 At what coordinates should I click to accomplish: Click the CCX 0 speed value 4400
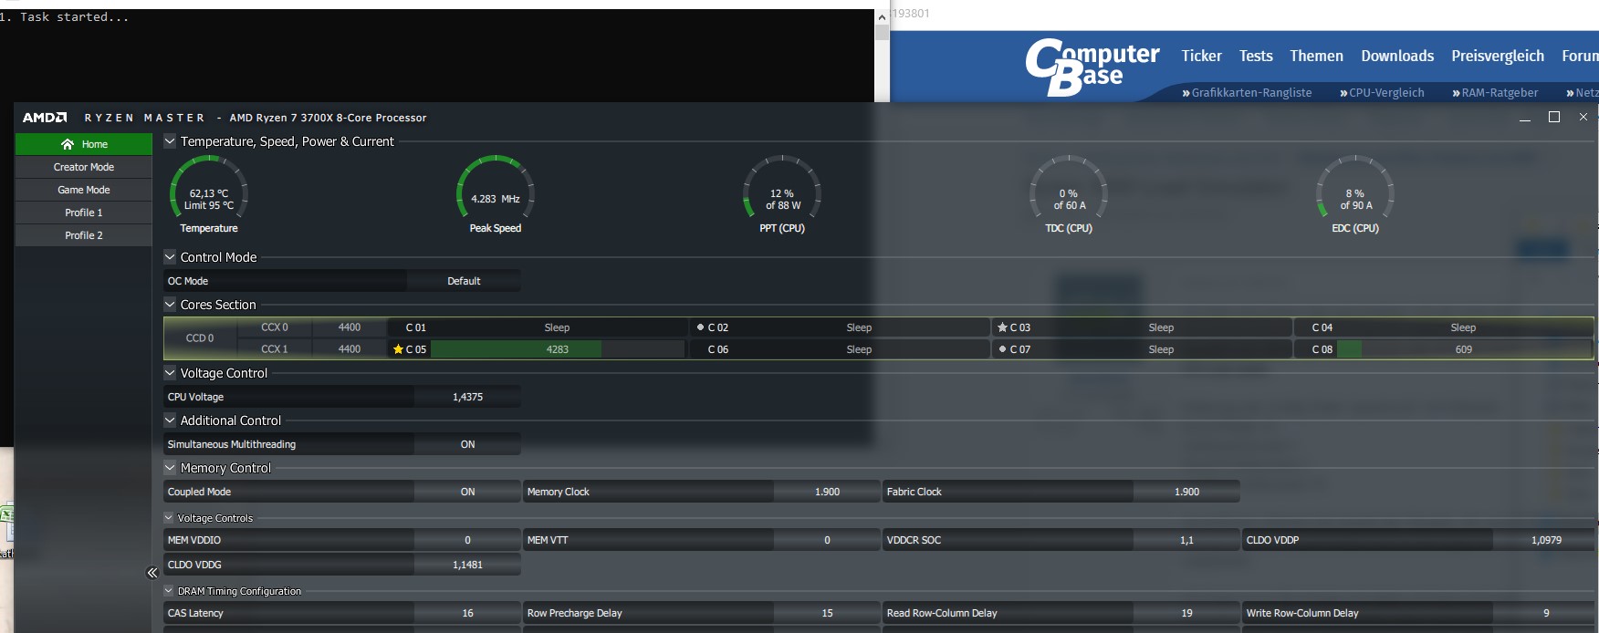coord(350,327)
